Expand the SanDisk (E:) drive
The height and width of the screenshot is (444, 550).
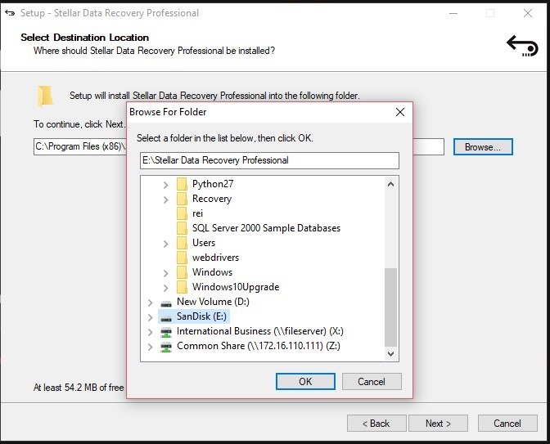pos(150,317)
